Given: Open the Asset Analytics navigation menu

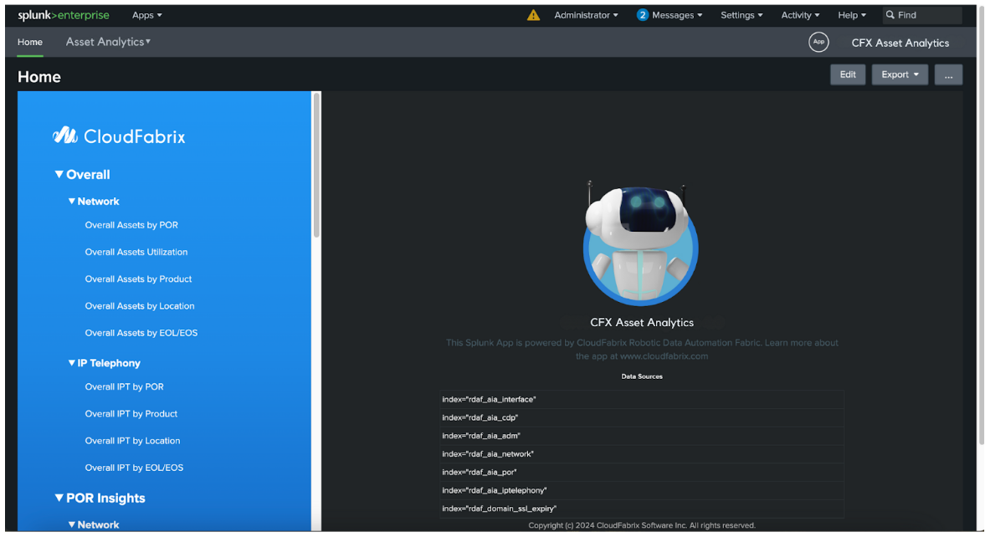Looking at the screenshot, I should point(108,42).
